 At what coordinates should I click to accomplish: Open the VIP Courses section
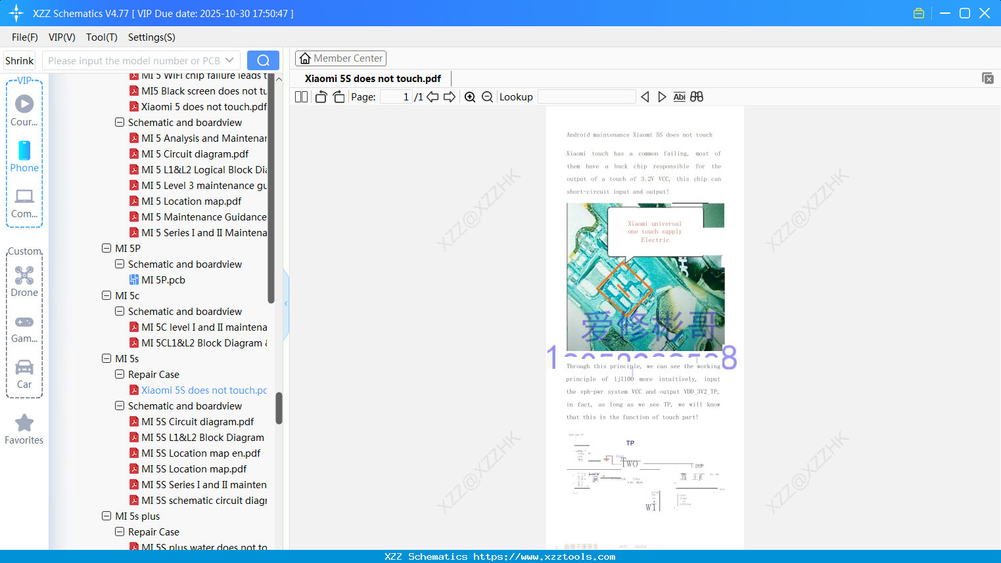pyautogui.click(x=24, y=110)
